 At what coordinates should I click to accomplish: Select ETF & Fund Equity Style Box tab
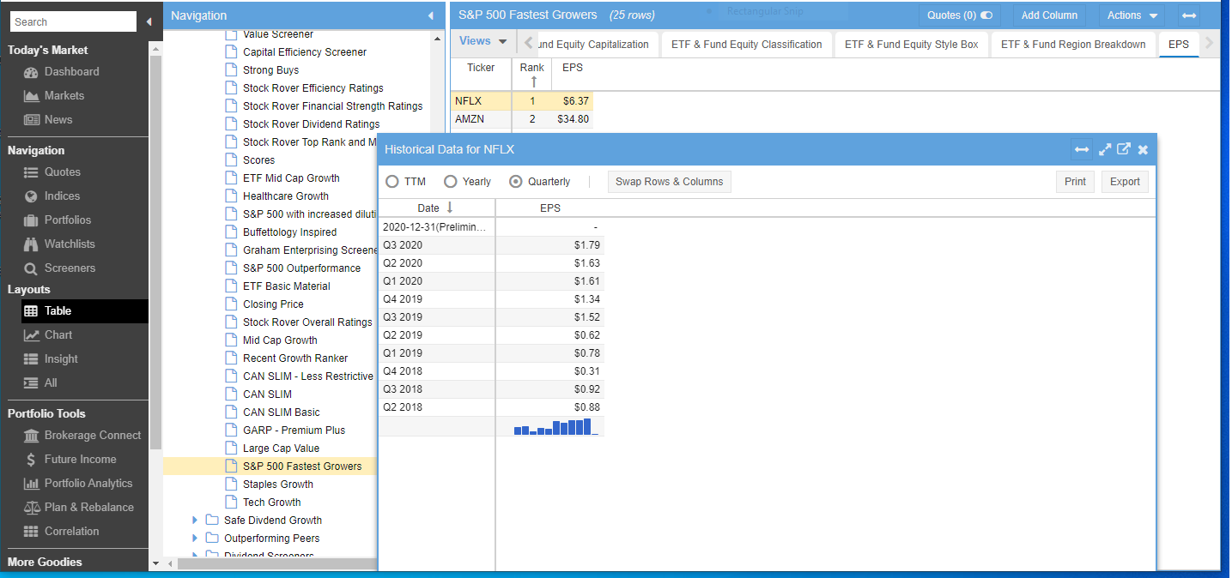point(911,45)
